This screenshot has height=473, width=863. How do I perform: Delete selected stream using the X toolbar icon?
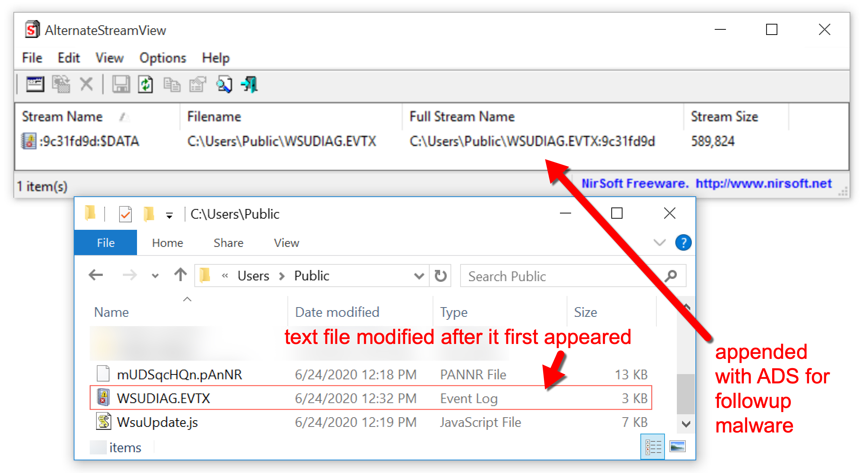pos(86,84)
